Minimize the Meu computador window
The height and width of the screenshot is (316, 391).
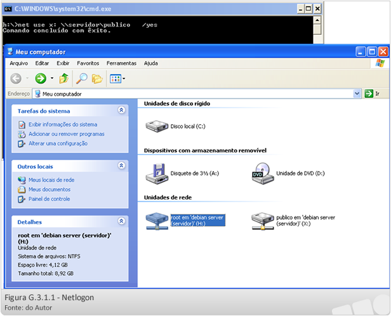pos(361,52)
